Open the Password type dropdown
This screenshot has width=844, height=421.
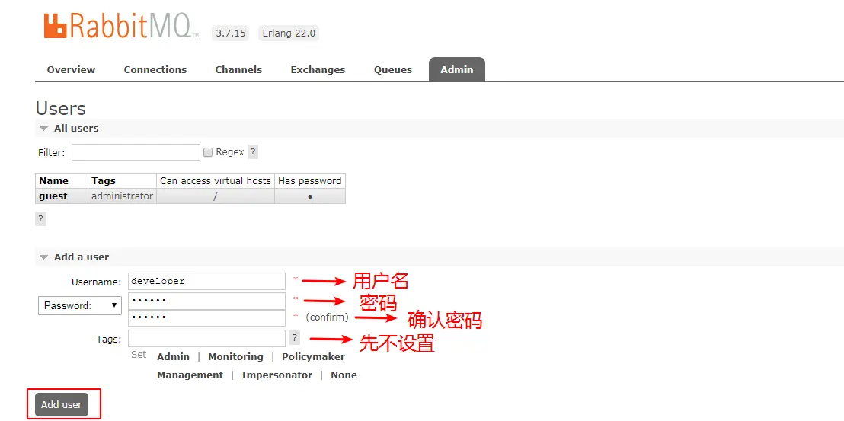[80, 305]
